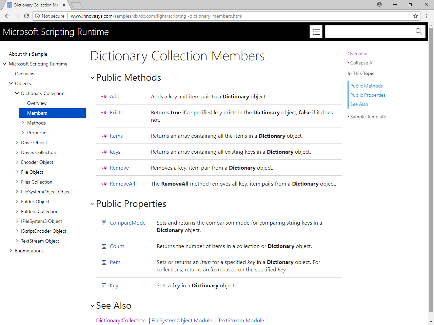Click the method icon beside Add
The height and width of the screenshot is (325, 434).
(x=104, y=97)
